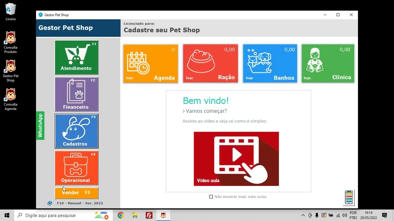Screen dimensions: 394x221
Task: Open Consulta Produto desktop shortcut
Action: pos(10,42)
